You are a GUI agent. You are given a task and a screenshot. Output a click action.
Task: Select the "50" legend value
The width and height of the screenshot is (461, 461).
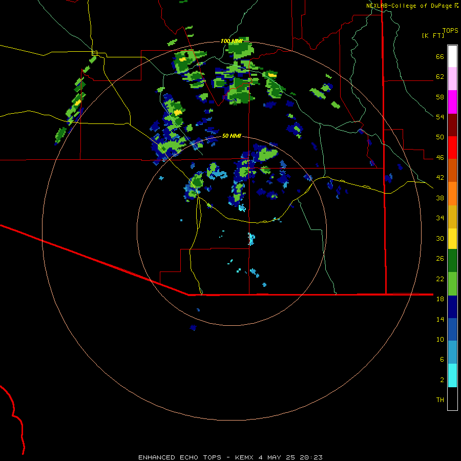tap(440, 137)
